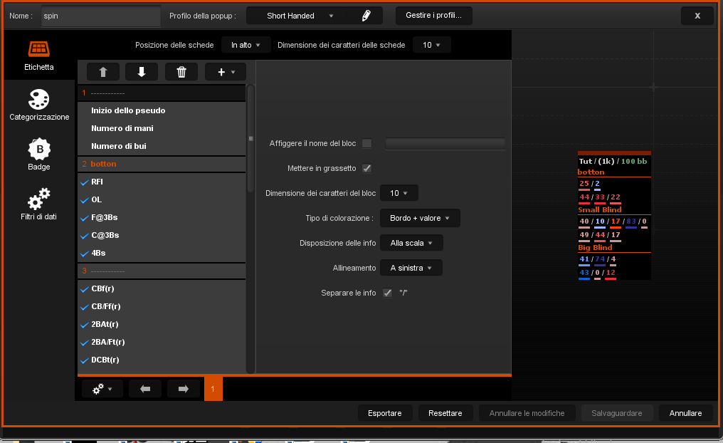Click Gestire i profili button
Image resolution: width=723 pixels, height=443 pixels.
[x=433, y=15]
